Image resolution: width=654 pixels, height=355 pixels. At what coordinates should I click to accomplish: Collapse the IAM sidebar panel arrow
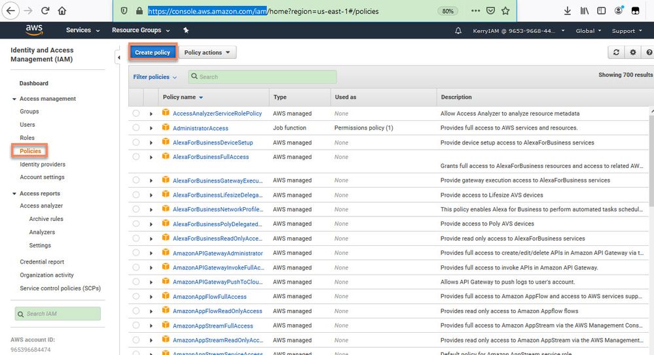click(x=118, y=58)
